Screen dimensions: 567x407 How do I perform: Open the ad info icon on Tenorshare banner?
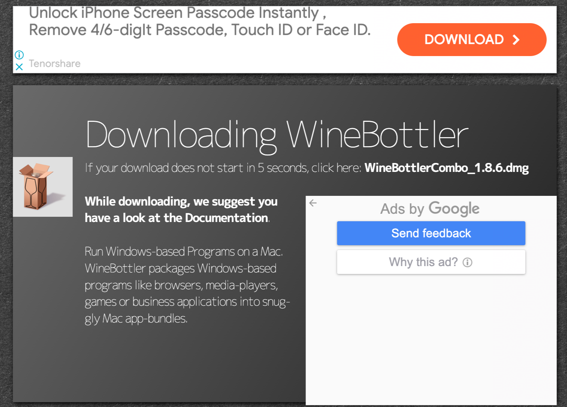[x=19, y=55]
